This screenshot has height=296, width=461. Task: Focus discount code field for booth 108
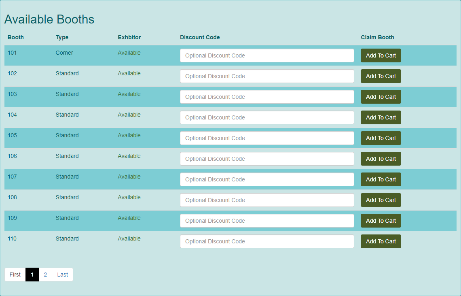(267, 200)
